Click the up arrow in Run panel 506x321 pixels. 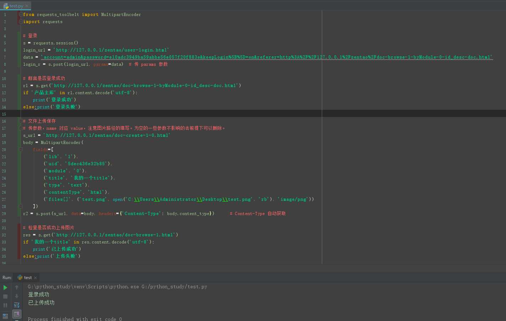17,288
